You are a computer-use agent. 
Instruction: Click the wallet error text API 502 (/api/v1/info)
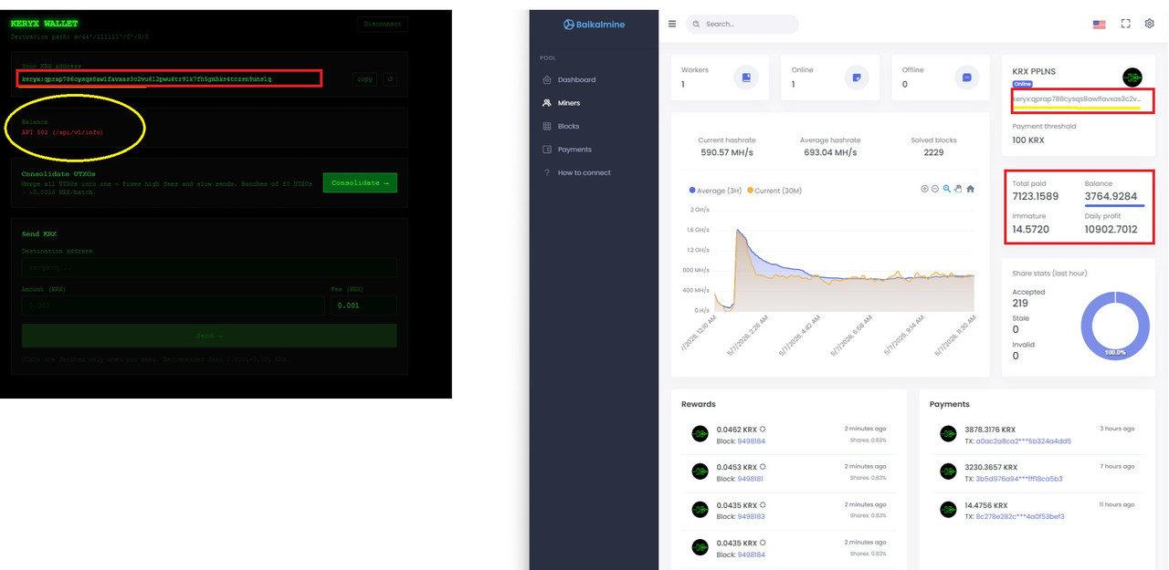click(62, 132)
